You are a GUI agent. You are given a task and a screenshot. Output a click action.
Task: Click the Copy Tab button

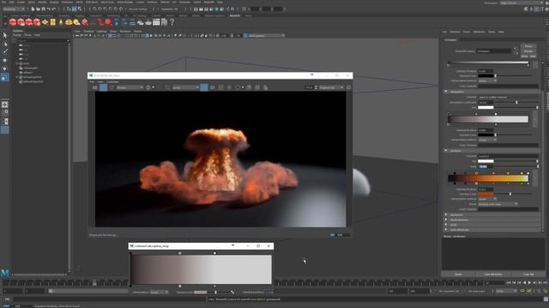point(528,274)
